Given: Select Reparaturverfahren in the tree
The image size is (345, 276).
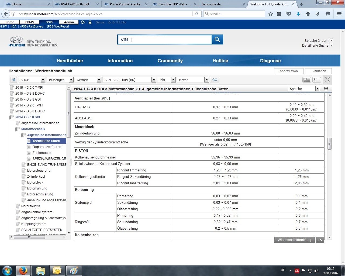Looking at the screenshot, I should tap(47, 147).
